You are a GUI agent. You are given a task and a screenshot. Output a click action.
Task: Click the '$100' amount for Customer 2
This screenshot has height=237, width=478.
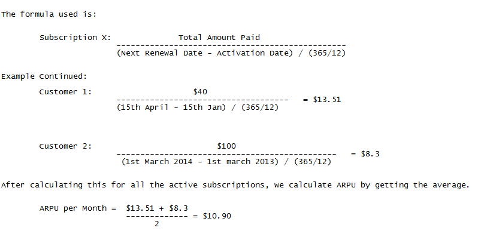coord(226,146)
